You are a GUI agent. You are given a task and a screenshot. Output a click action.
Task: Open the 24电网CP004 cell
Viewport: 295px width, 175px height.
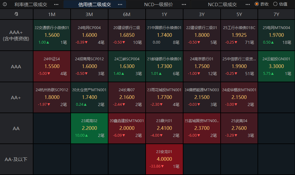click(89, 35)
